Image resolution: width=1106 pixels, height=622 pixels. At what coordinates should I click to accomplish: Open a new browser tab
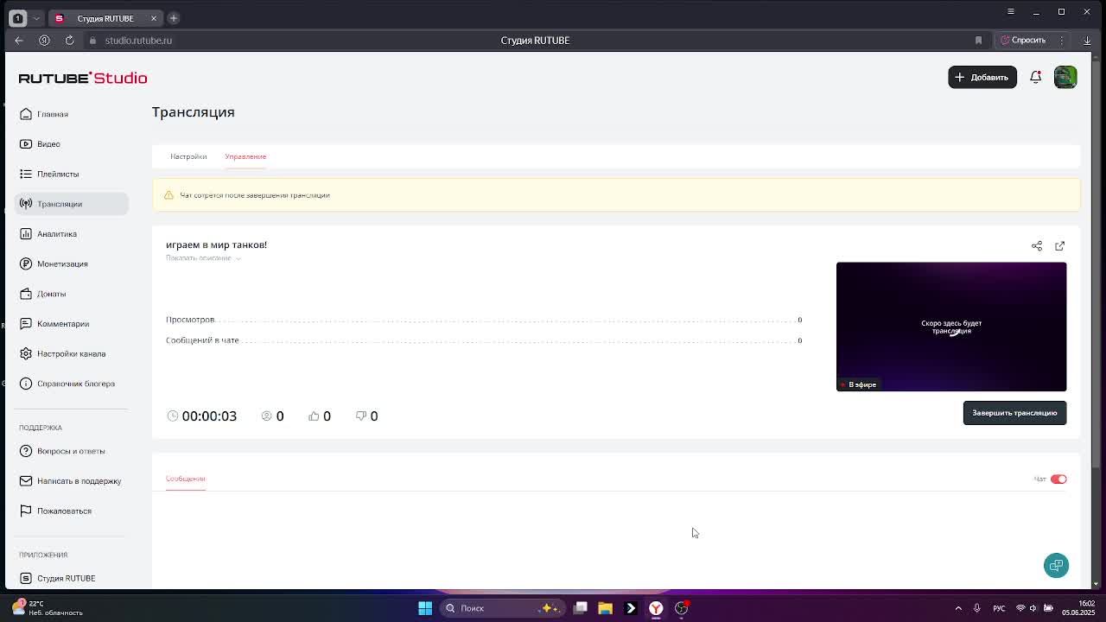click(x=174, y=18)
